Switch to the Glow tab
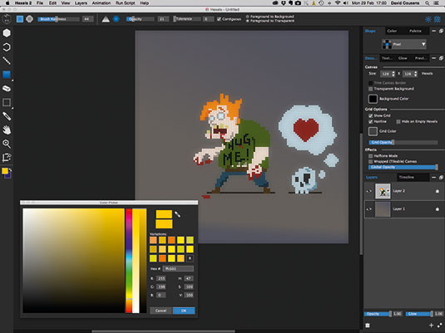 point(403,58)
